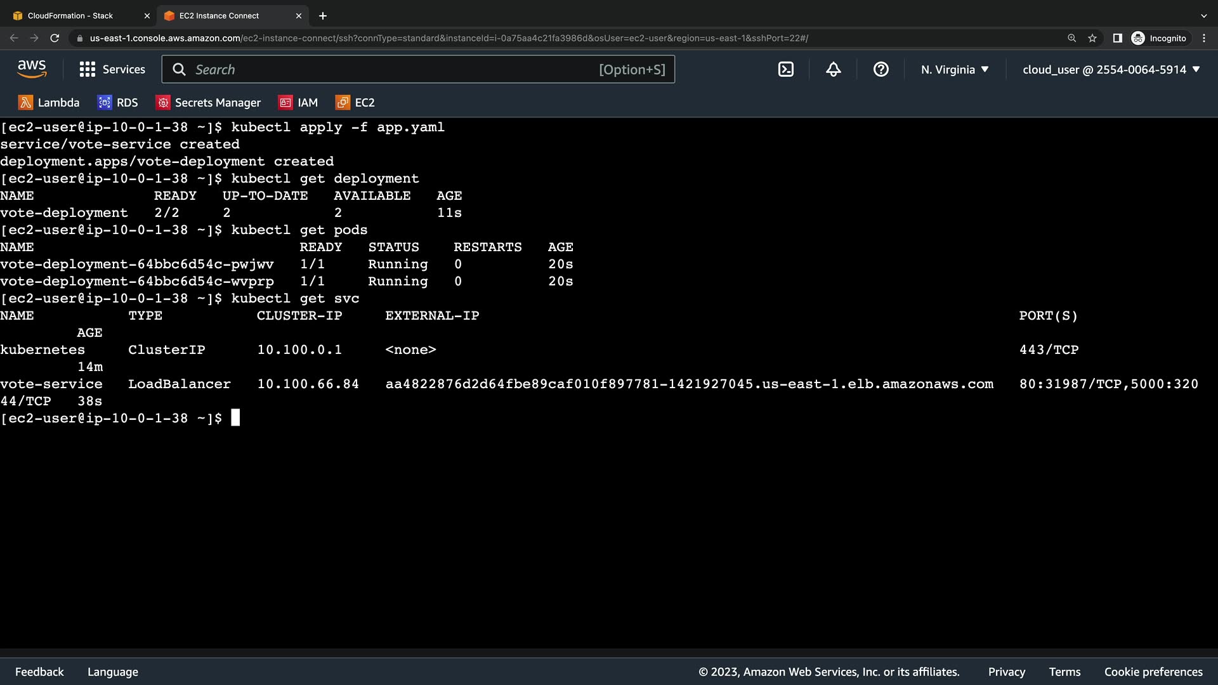Image resolution: width=1218 pixels, height=685 pixels.
Task: Expand the cloud_user account dropdown
Action: [x=1111, y=70]
